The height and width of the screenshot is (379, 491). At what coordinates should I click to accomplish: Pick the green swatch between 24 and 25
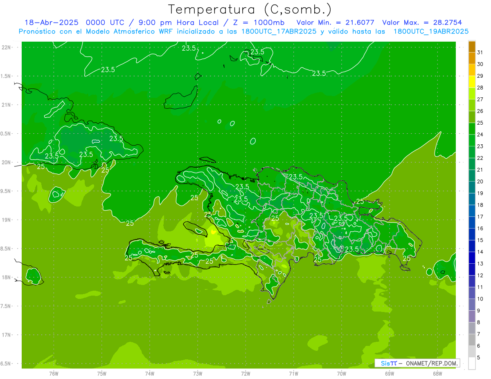coord(472,129)
